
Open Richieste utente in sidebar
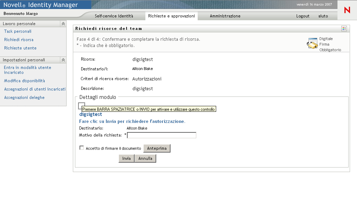[x=20, y=48]
